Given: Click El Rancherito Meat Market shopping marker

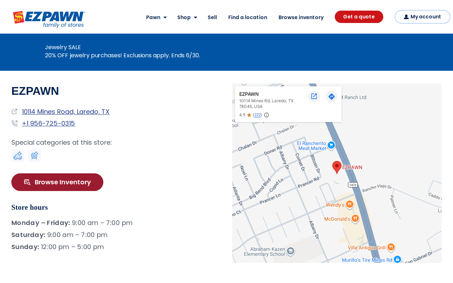Looking at the screenshot, I should pyautogui.click(x=331, y=145).
